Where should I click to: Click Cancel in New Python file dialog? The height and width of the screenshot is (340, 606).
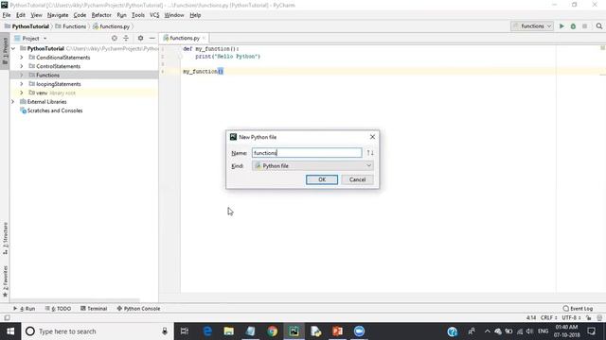tap(357, 179)
